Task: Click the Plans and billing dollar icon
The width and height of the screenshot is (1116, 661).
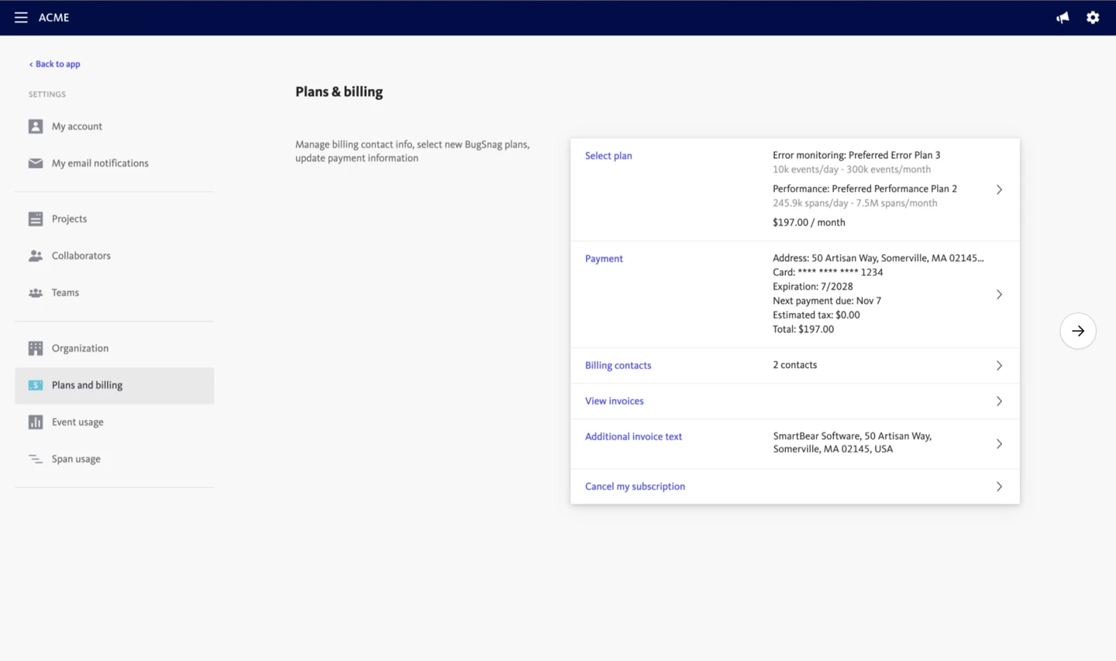Action: (x=36, y=385)
